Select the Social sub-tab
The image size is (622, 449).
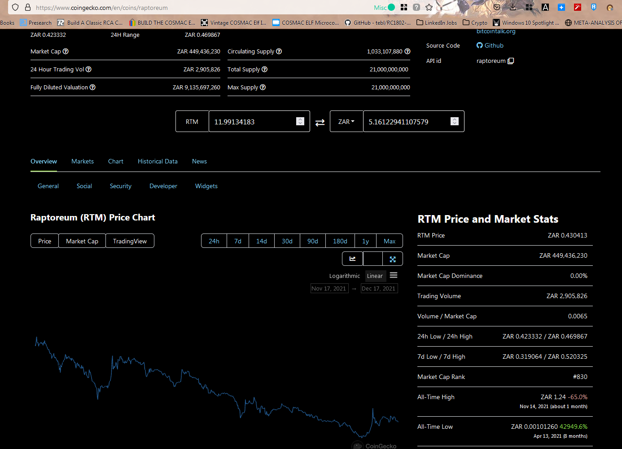coord(84,186)
